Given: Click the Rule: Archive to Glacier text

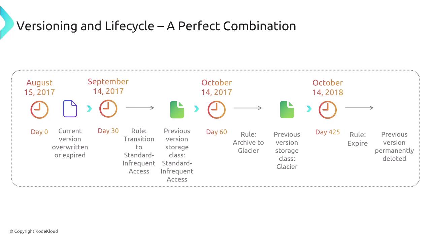Looking at the screenshot, I should pos(248,143).
